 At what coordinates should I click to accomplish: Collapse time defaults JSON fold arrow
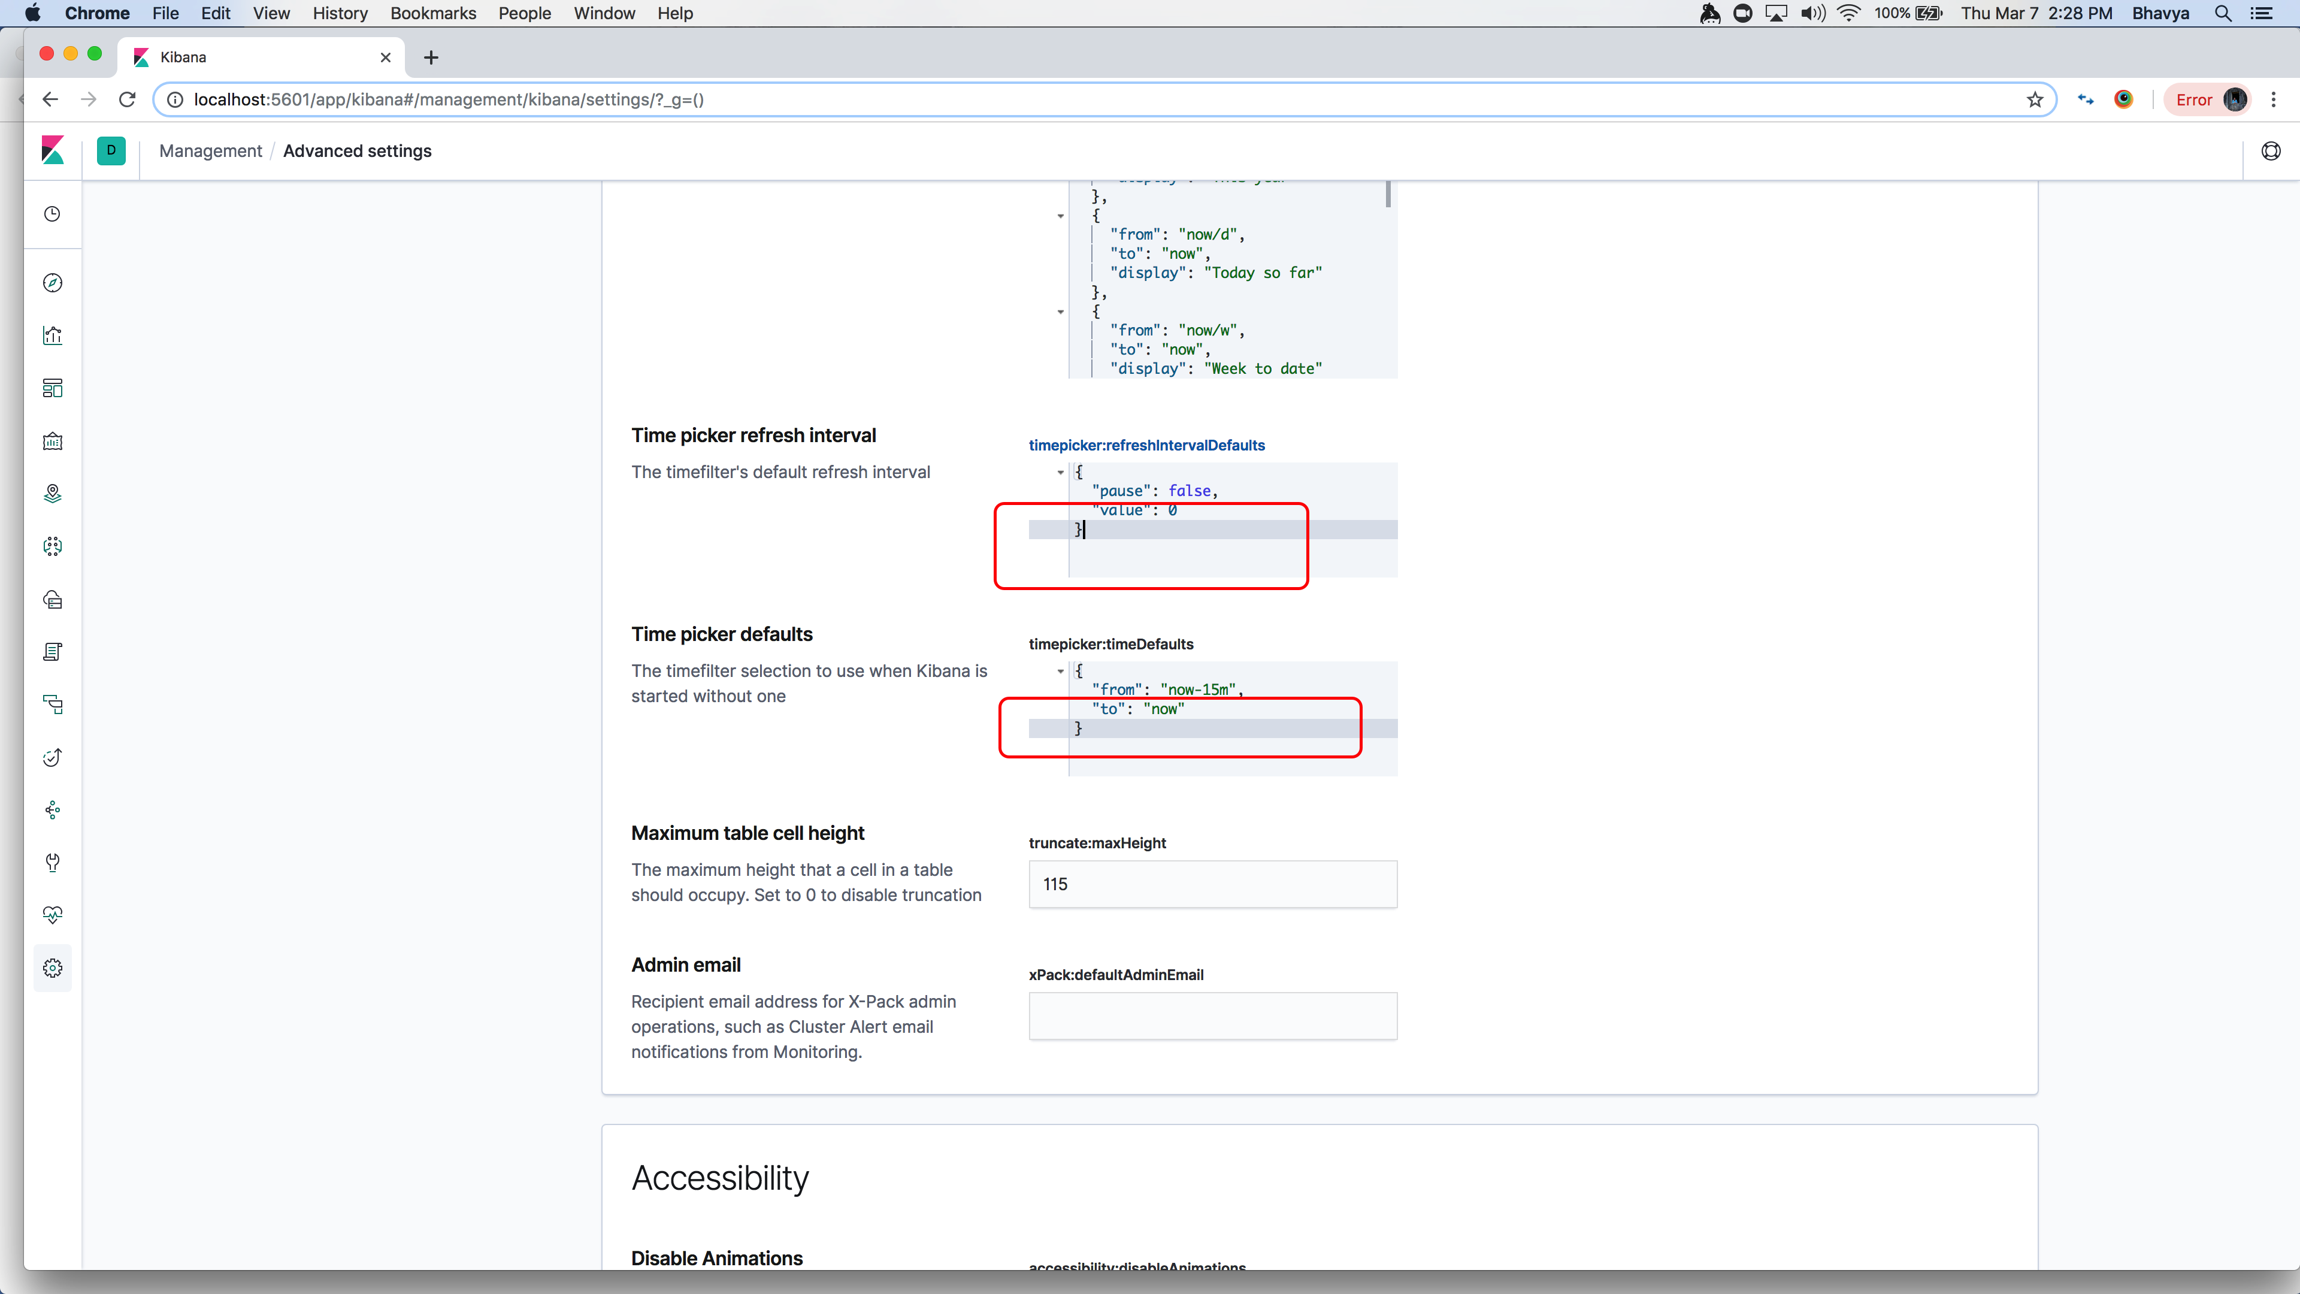[x=1061, y=672]
